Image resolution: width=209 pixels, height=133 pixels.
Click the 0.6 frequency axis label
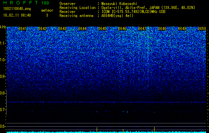3,126
